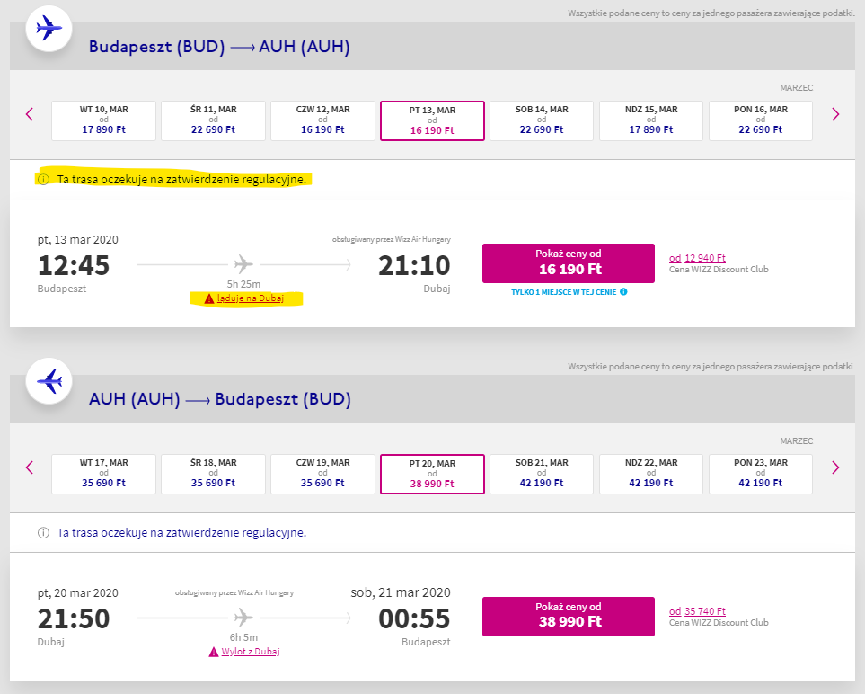Select PT 13, MAR date tab

point(433,121)
